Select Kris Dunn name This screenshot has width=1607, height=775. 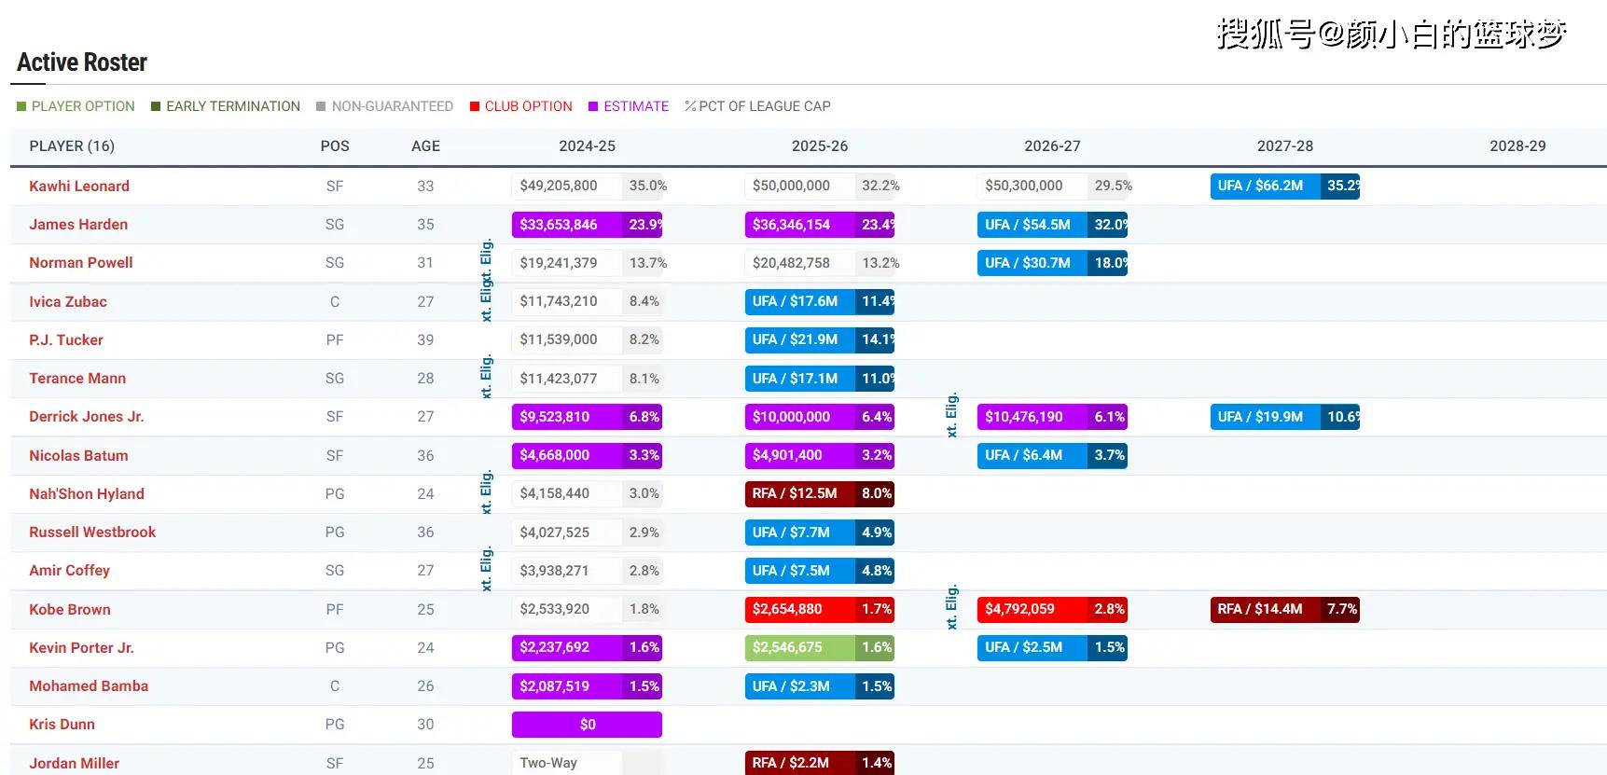click(62, 724)
